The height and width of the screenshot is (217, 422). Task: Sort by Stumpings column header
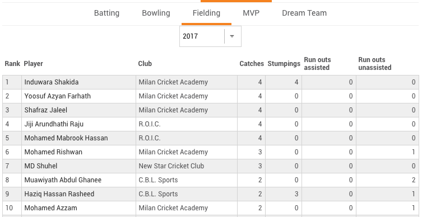(x=284, y=64)
